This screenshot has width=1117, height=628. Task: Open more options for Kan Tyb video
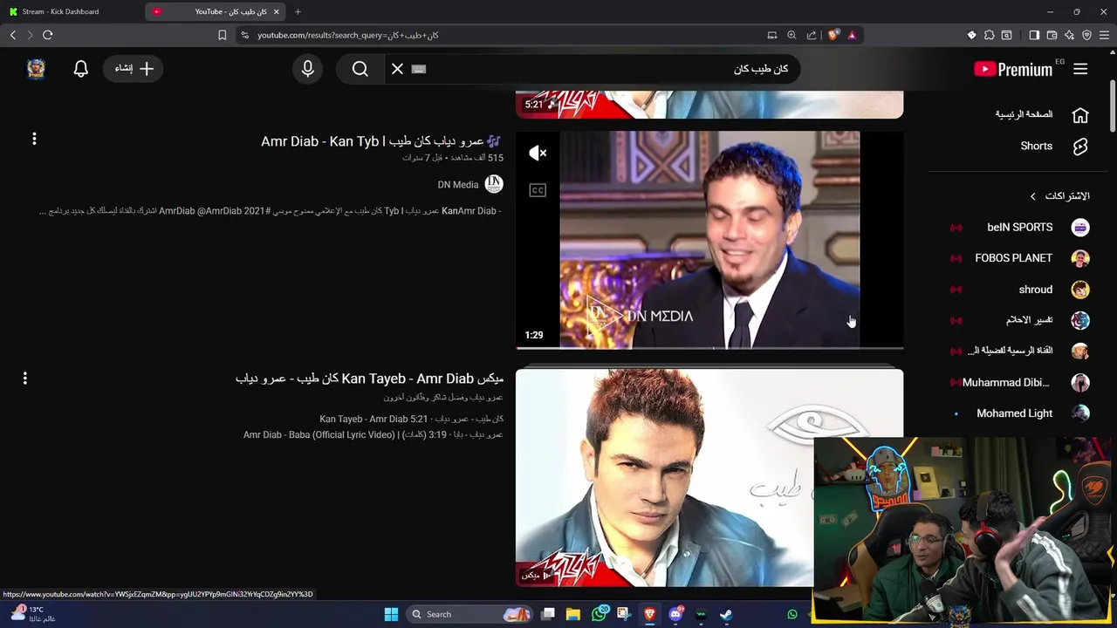pos(34,139)
